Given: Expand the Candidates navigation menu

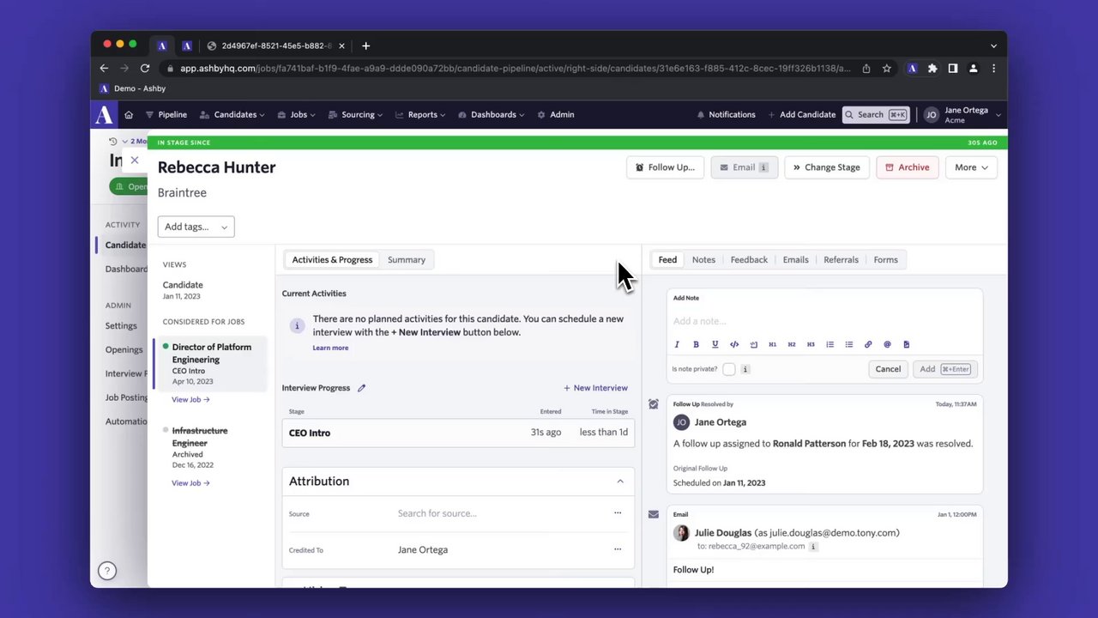Looking at the screenshot, I should click(x=232, y=114).
